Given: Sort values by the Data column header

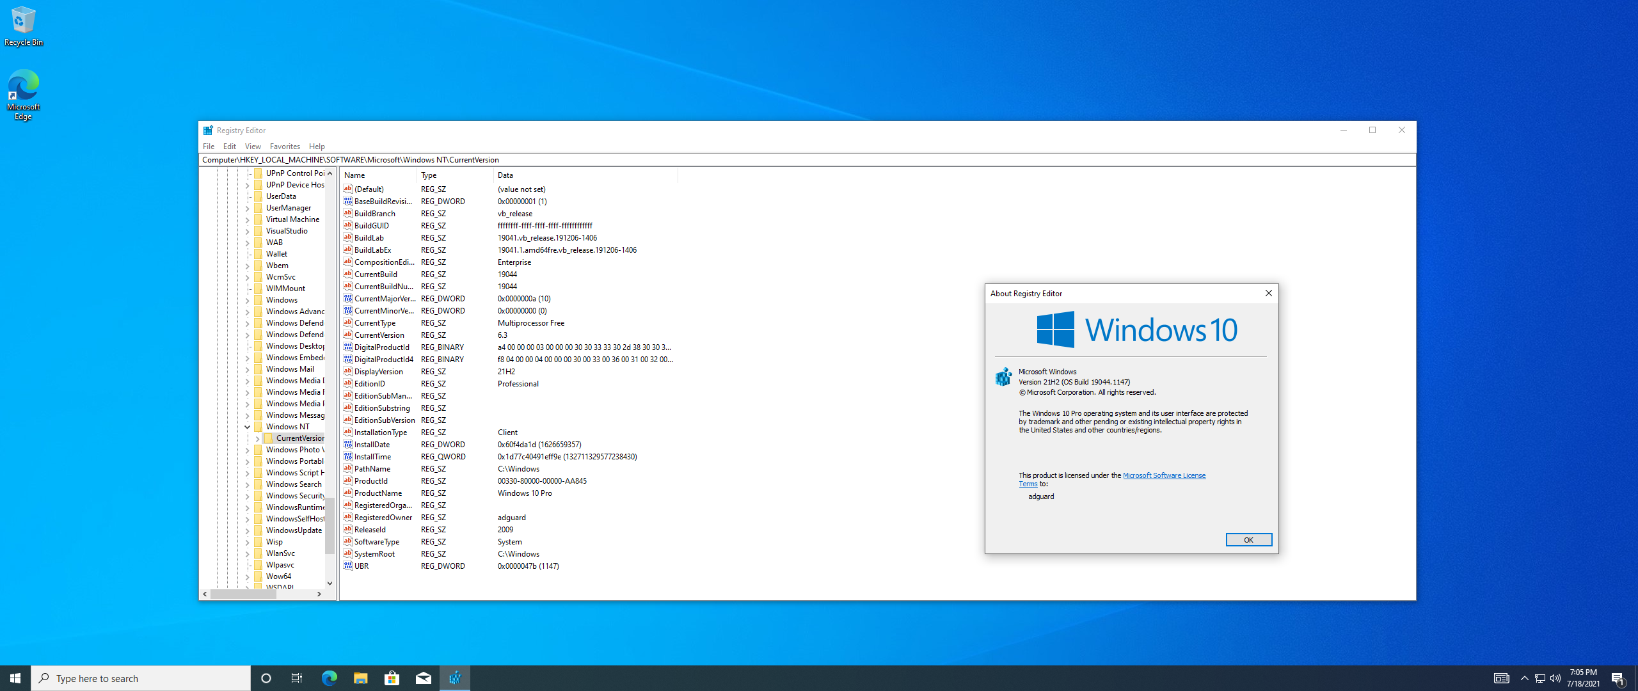Looking at the screenshot, I should (x=585, y=175).
